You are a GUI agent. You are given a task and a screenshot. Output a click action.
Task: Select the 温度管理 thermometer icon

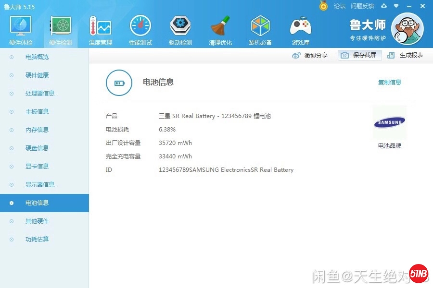pyautogui.click(x=101, y=27)
